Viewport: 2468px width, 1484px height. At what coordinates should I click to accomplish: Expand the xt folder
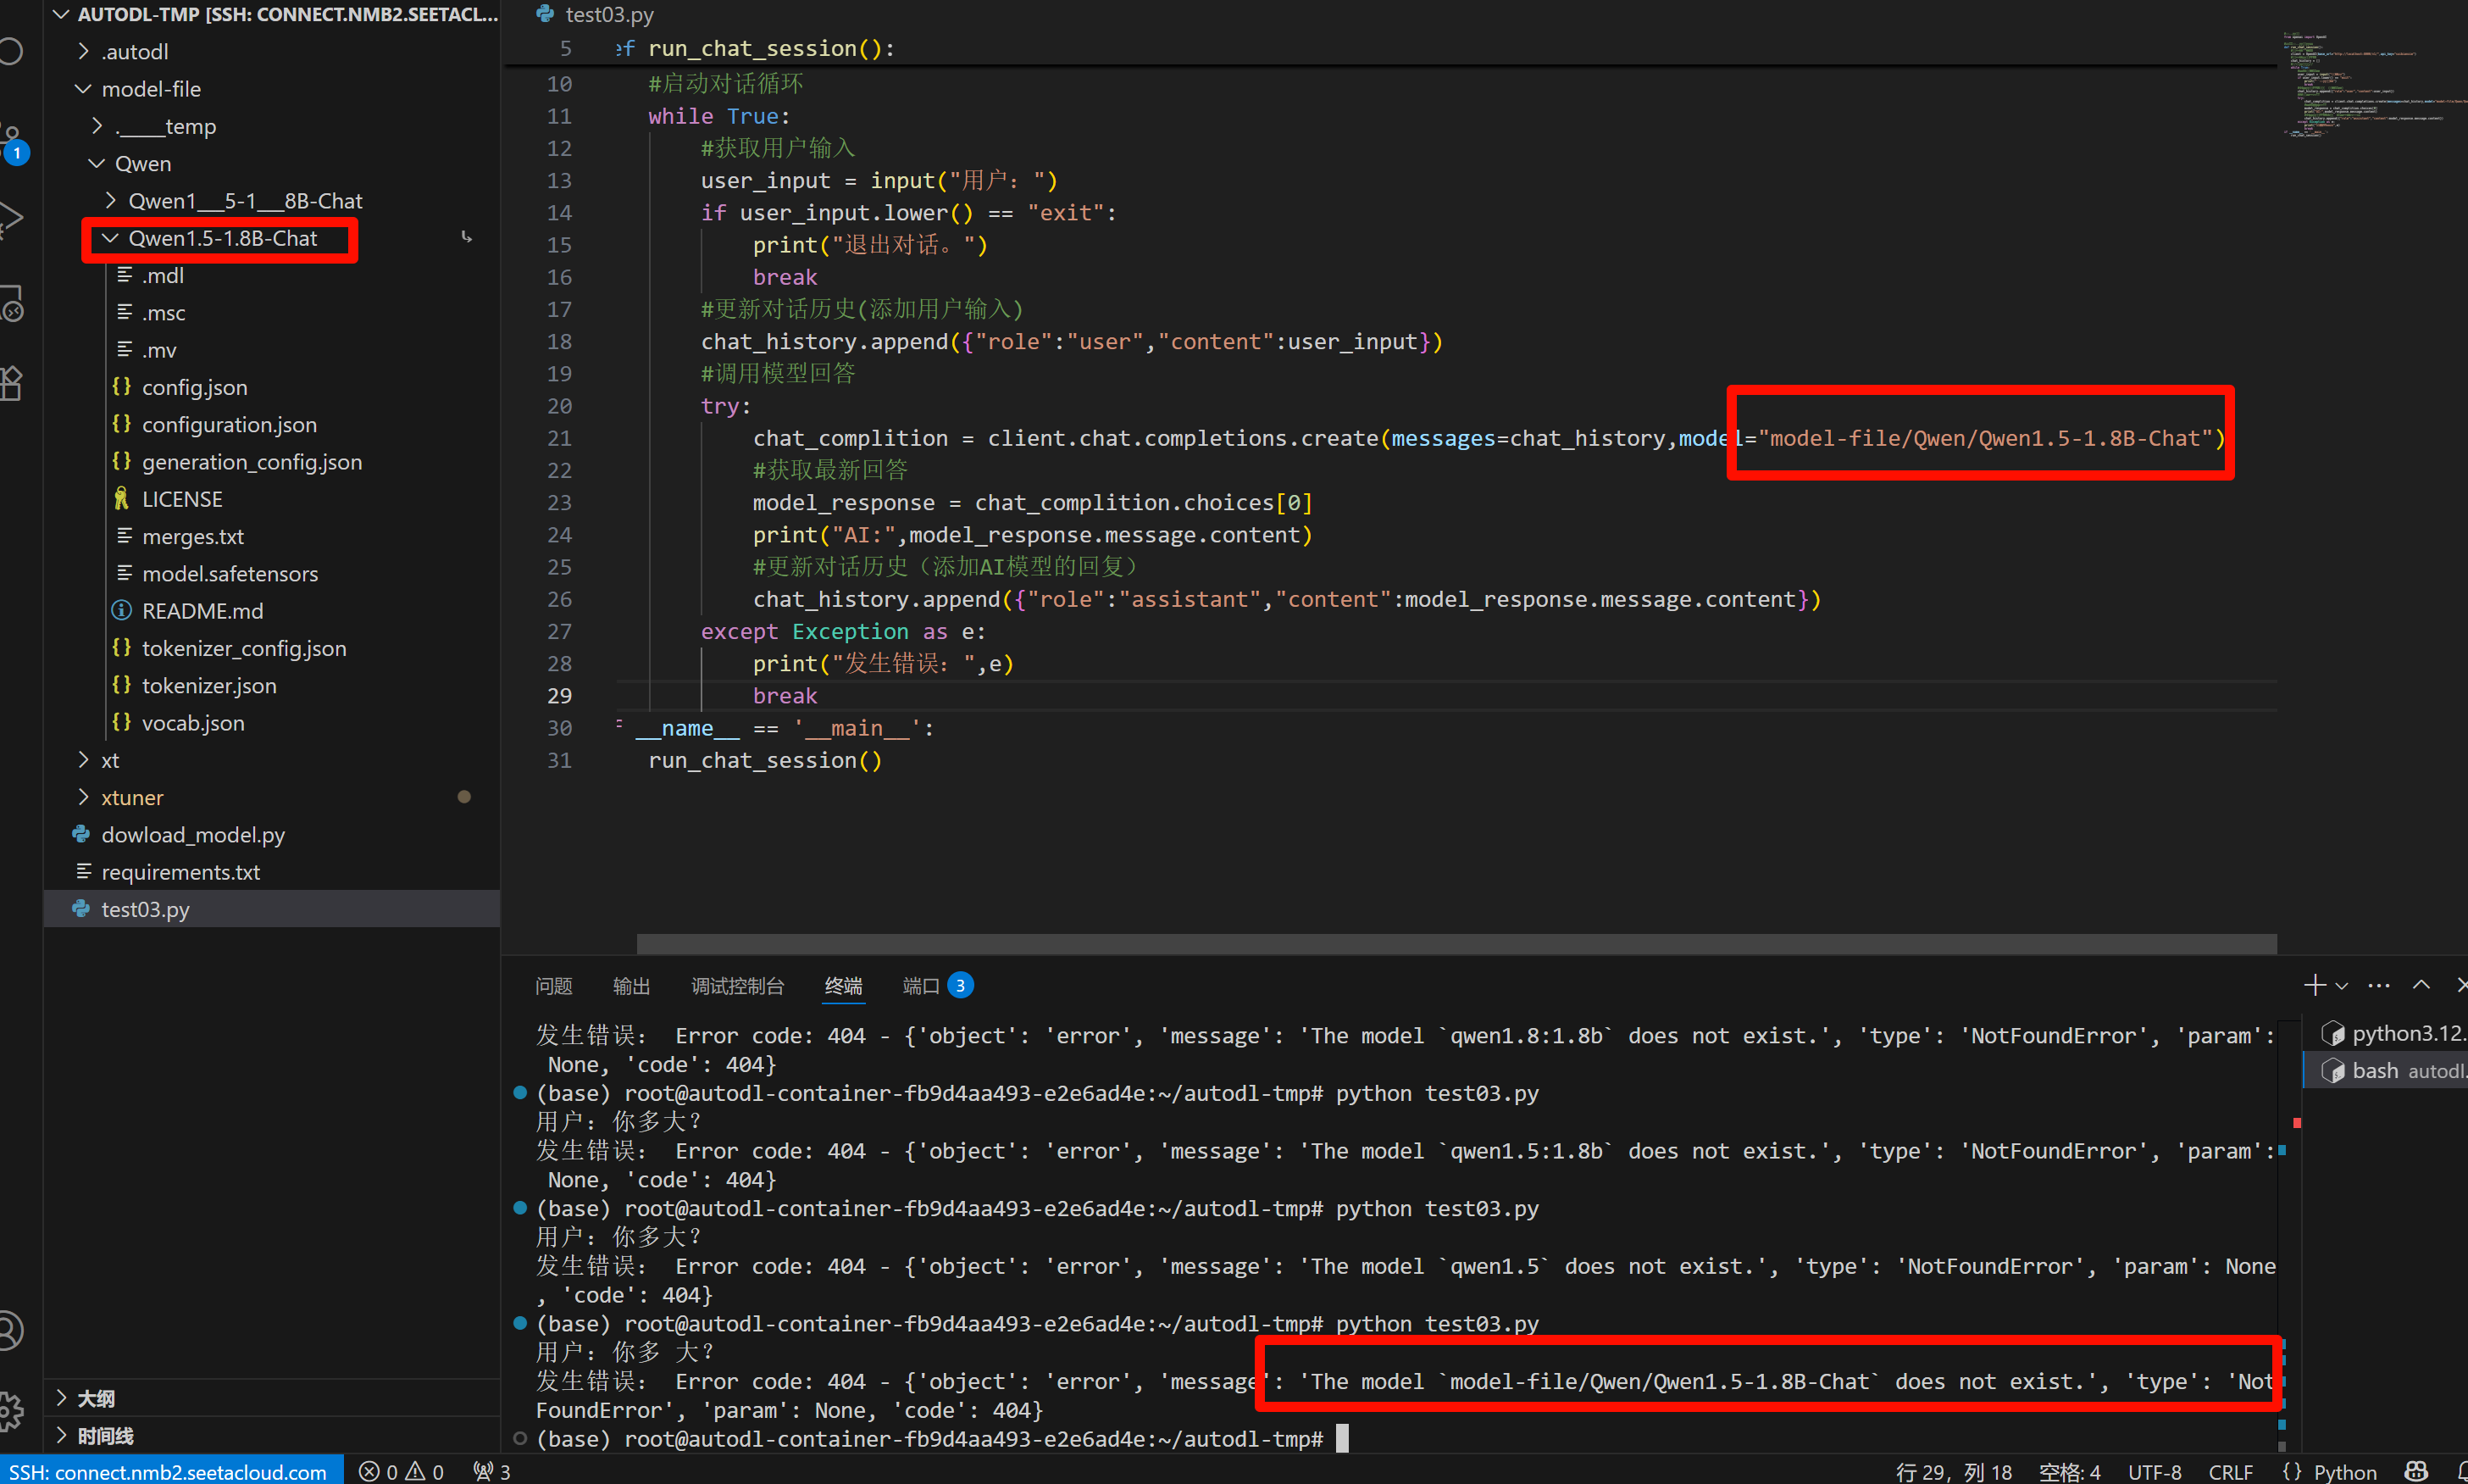point(272,760)
